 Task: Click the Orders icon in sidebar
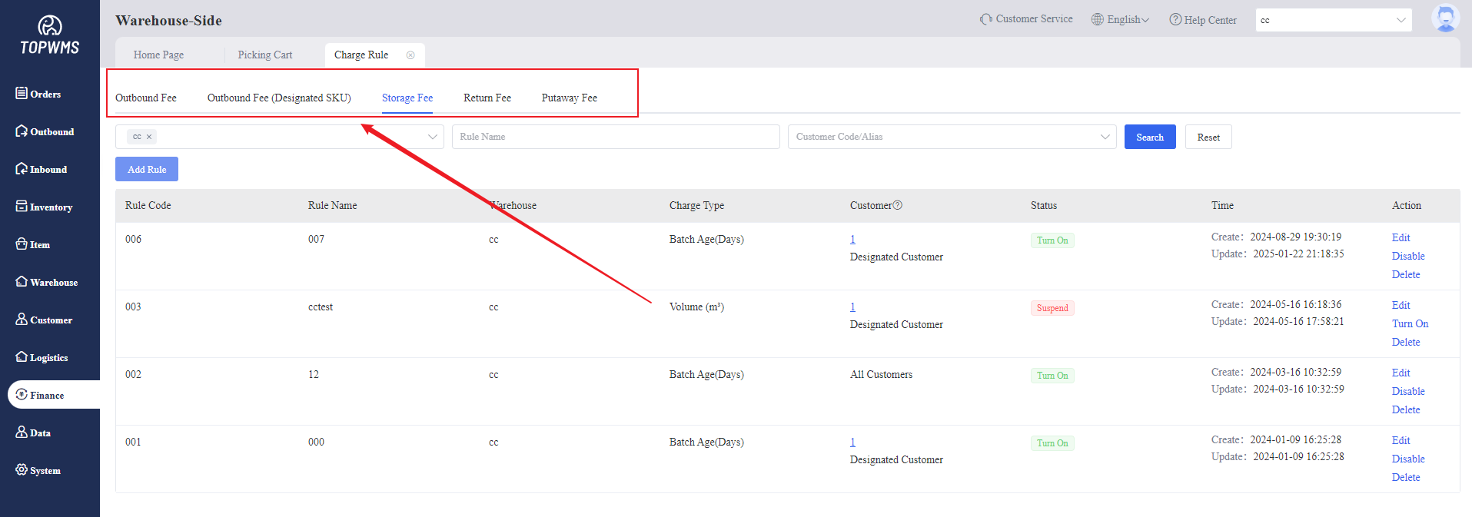click(22, 93)
